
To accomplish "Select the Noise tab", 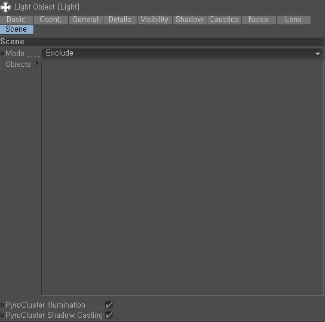I will (259, 20).
